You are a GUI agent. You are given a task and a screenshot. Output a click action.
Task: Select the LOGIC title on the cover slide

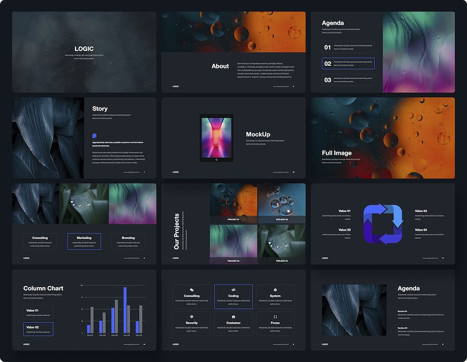point(84,49)
